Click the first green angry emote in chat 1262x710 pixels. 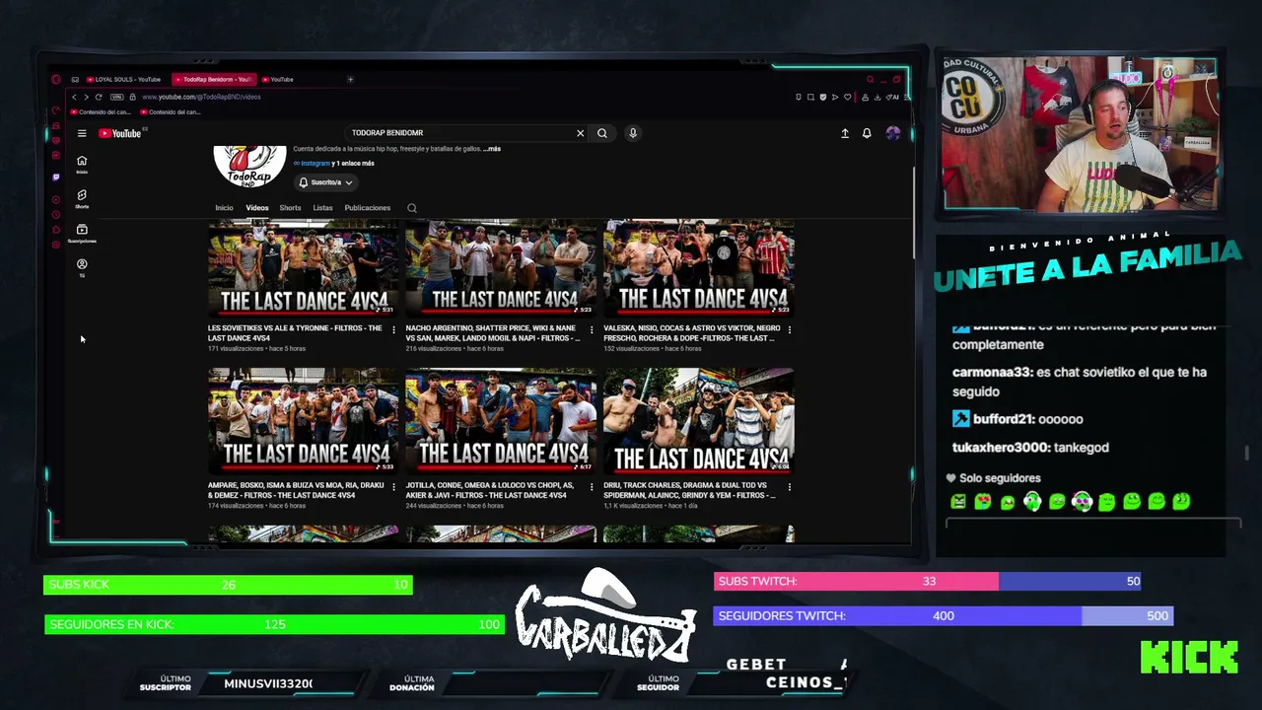pos(958,502)
